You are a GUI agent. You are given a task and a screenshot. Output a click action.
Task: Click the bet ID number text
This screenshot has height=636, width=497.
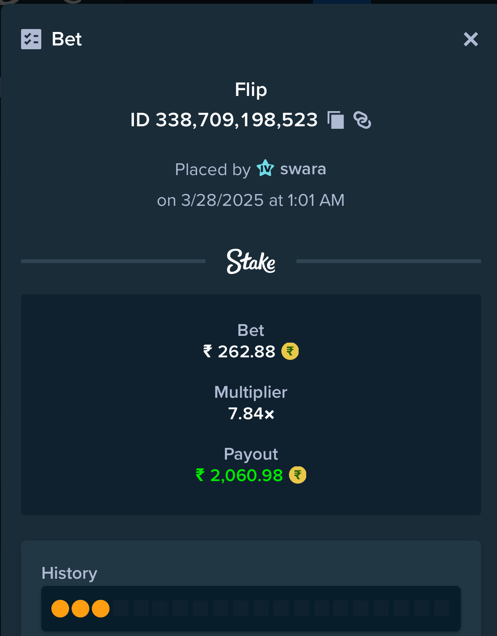click(x=224, y=120)
